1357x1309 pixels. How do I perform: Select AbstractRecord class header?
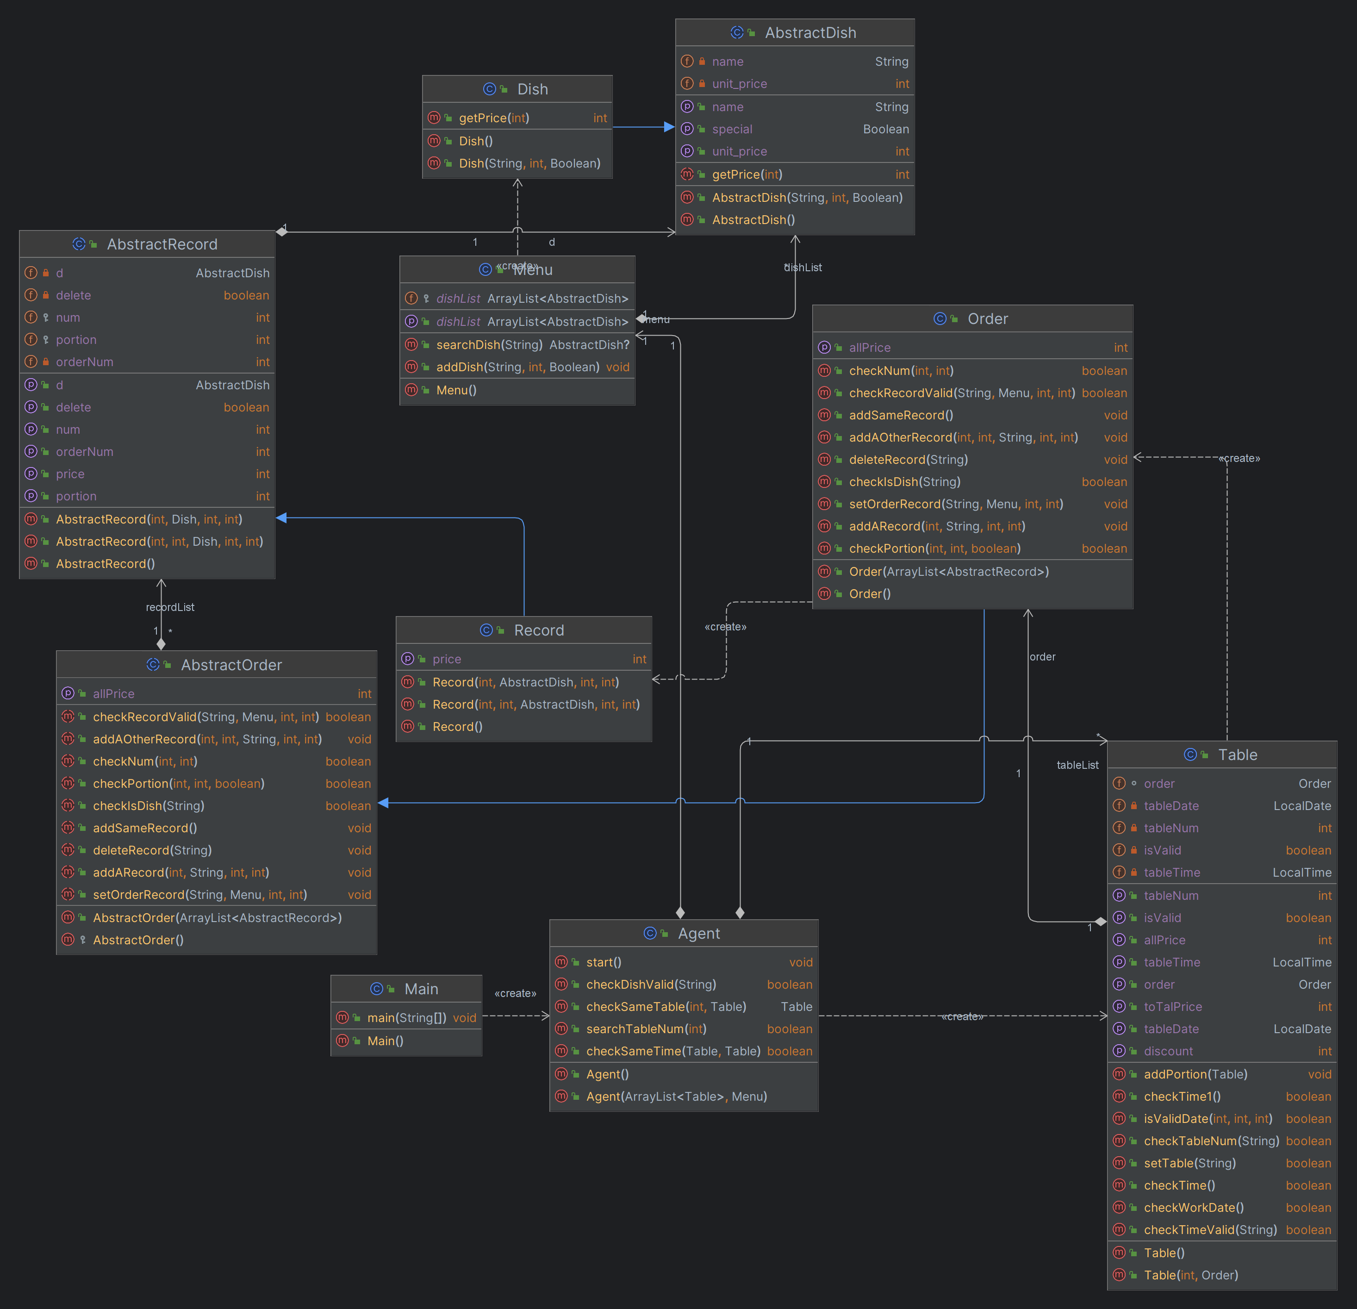coord(162,244)
